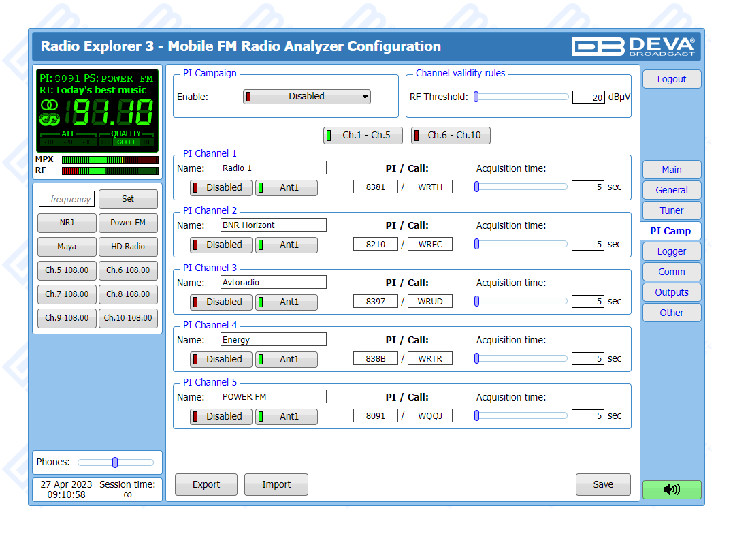Click the speaker audio listen button
733x534 pixels.
[671, 489]
